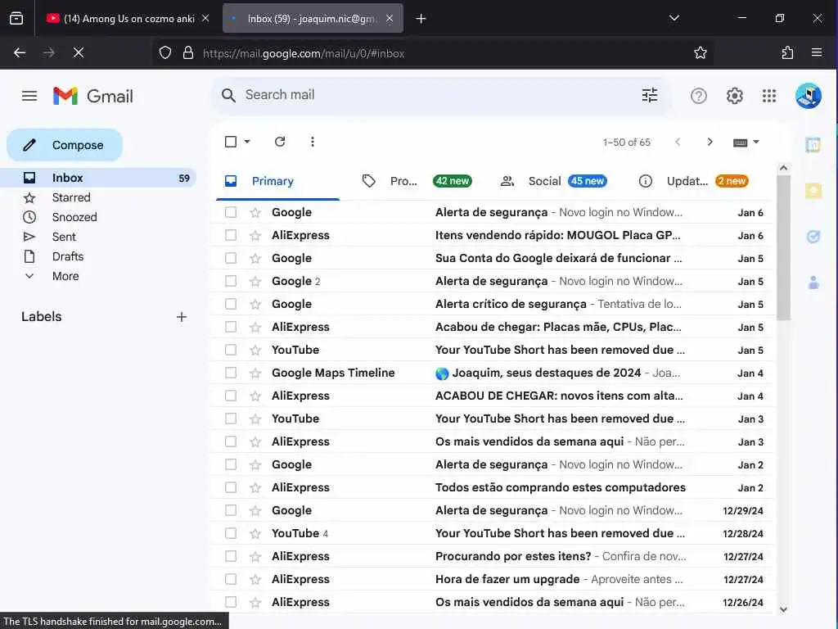
Task: Toggle the keyboard input tools icon
Action: tap(740, 143)
